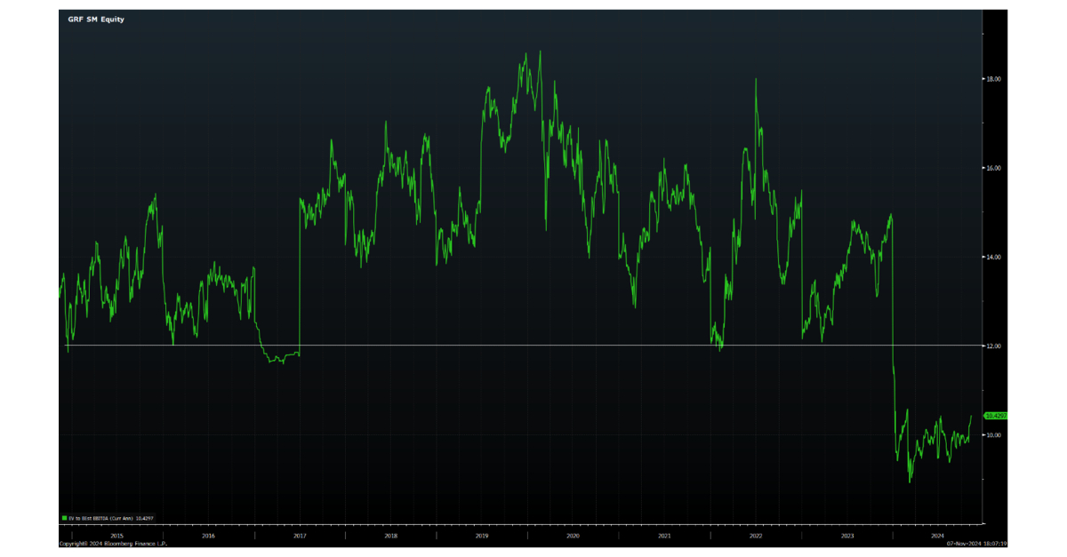Click the 12.00 y-axis label
The height and width of the screenshot is (557, 1067).
pos(993,346)
